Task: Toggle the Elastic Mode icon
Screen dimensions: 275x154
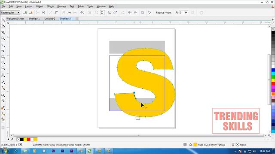Action: point(143,12)
